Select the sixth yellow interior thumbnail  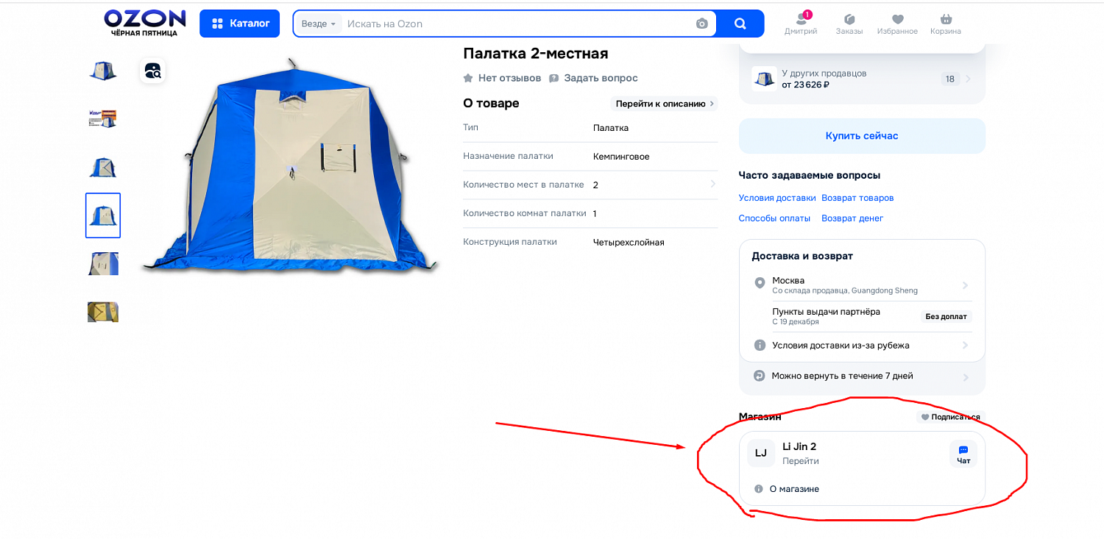(x=103, y=312)
